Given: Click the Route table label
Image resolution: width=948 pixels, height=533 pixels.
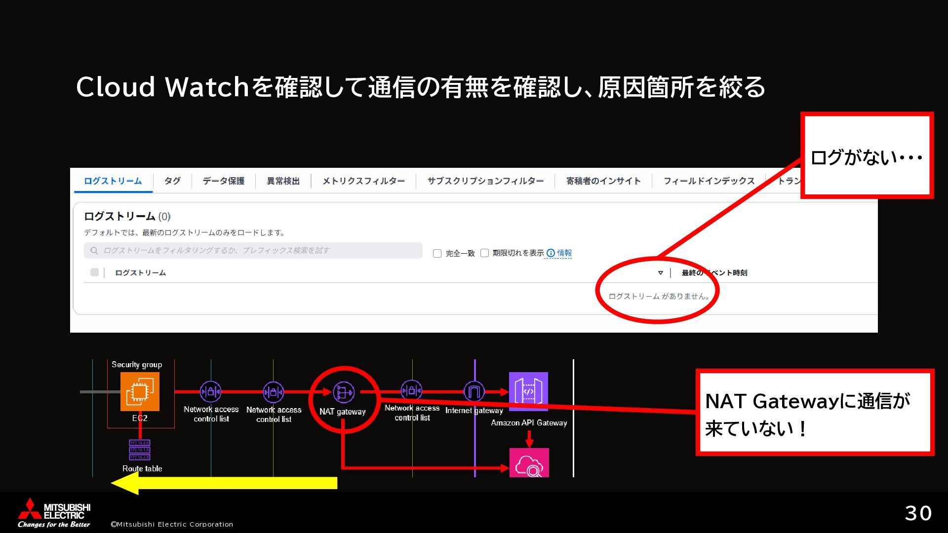Looking at the screenshot, I should (142, 469).
